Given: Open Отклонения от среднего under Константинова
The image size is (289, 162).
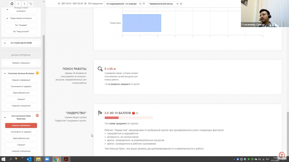Looking at the screenshot, I should [x=21, y=132].
